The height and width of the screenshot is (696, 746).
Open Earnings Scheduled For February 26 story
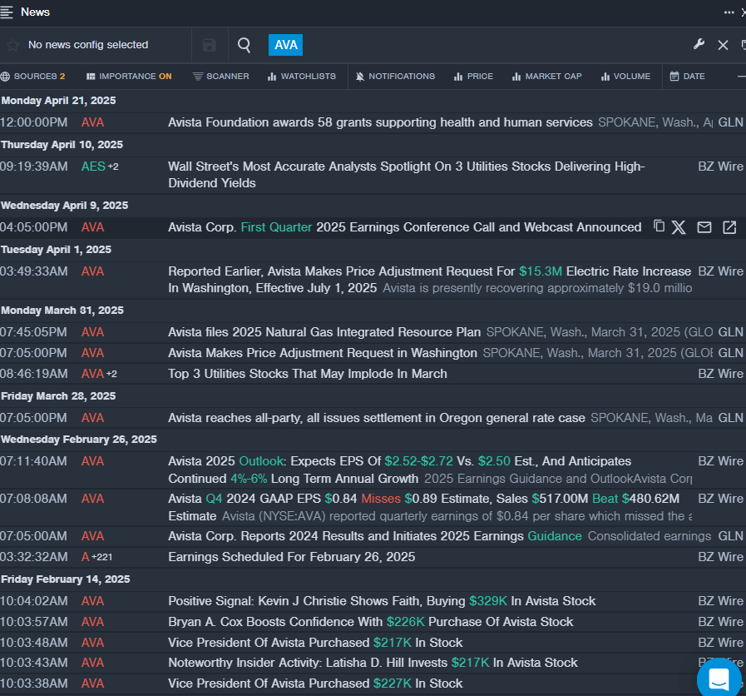[292, 557]
